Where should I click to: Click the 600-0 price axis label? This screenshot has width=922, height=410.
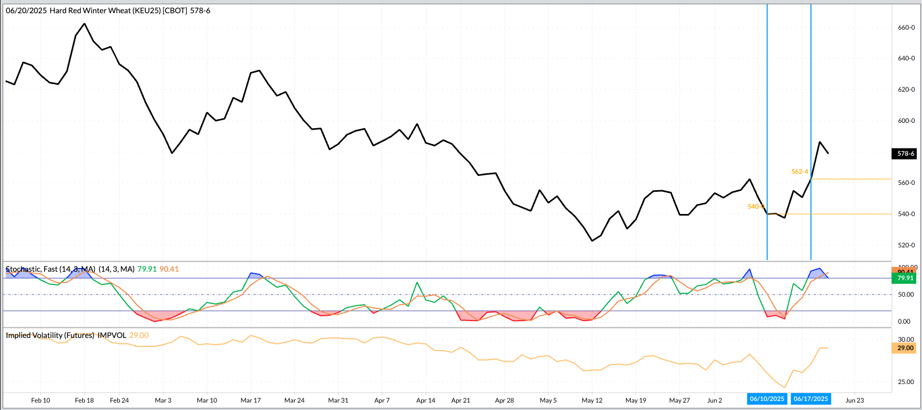pyautogui.click(x=906, y=121)
